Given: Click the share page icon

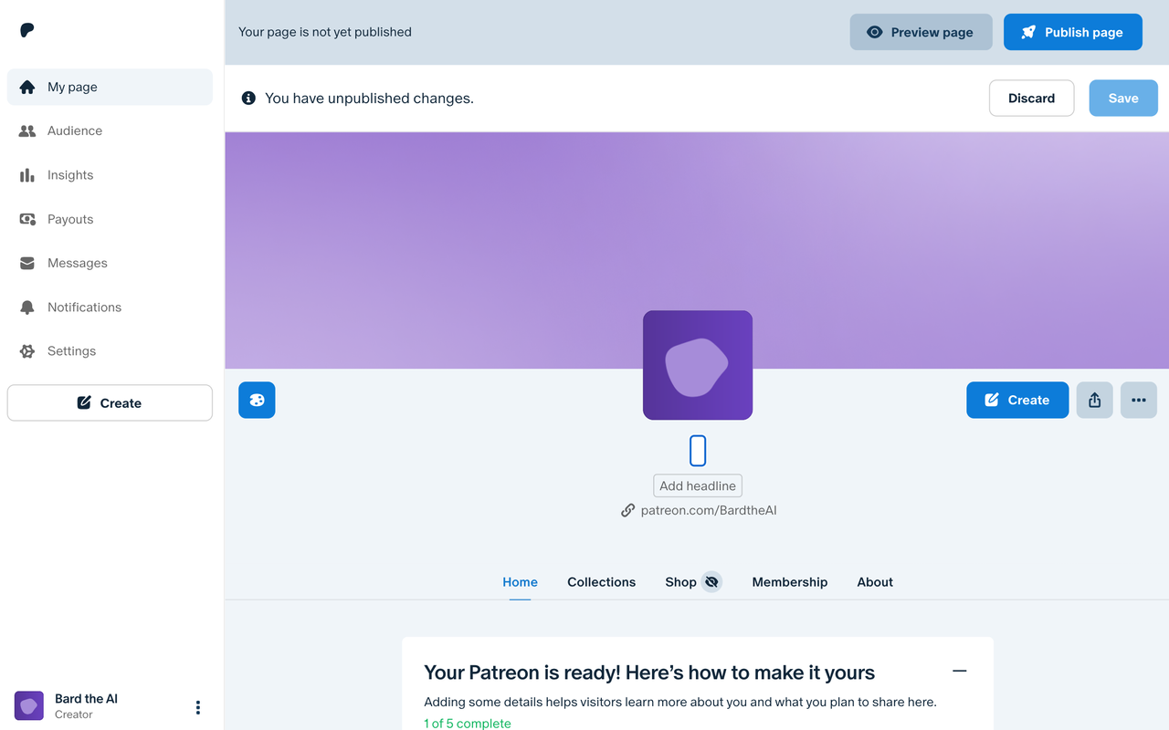Looking at the screenshot, I should click(1094, 400).
